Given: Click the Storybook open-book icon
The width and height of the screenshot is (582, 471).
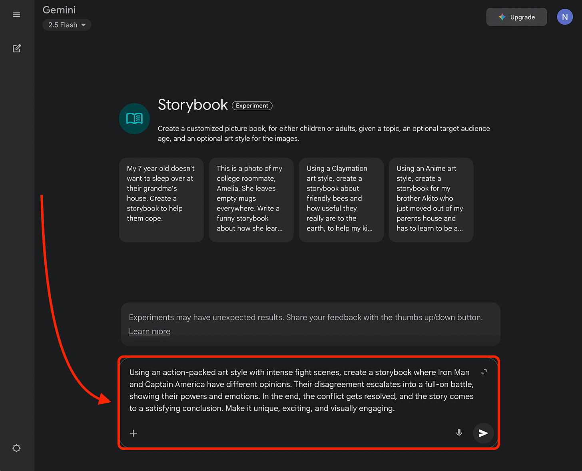Looking at the screenshot, I should click(x=134, y=119).
